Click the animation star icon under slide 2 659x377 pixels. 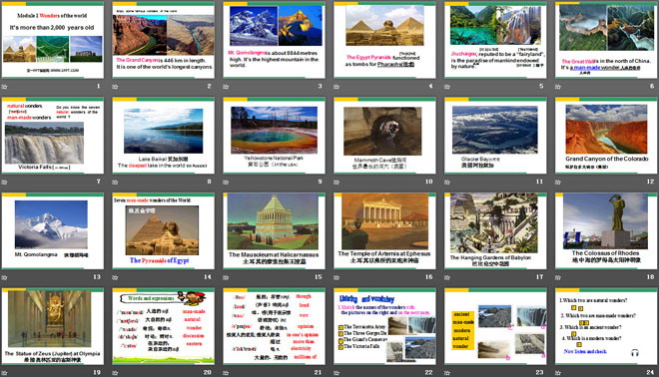pos(115,87)
